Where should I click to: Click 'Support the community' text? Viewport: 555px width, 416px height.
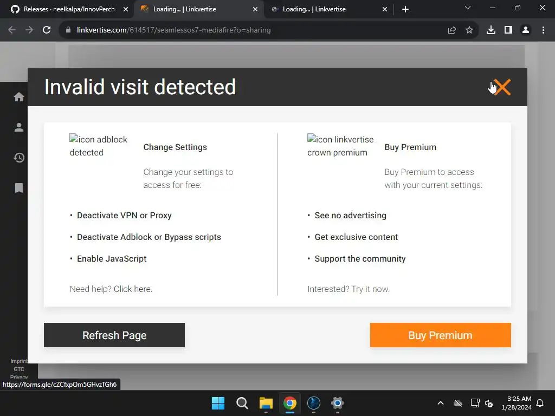coord(360,258)
